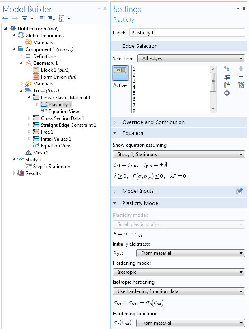This screenshot has height=329, width=249.
Task: Select Step 1: Stationary tree node
Action: click(52, 167)
